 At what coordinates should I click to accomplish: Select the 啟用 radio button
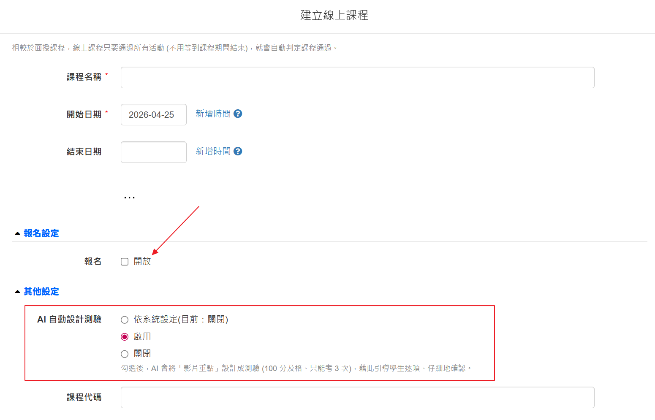(125, 337)
